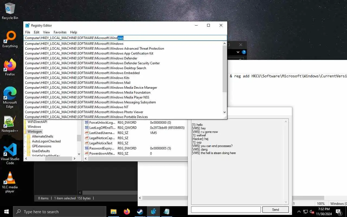Click address suggestion list up arrow

pyautogui.click(x=224, y=43)
